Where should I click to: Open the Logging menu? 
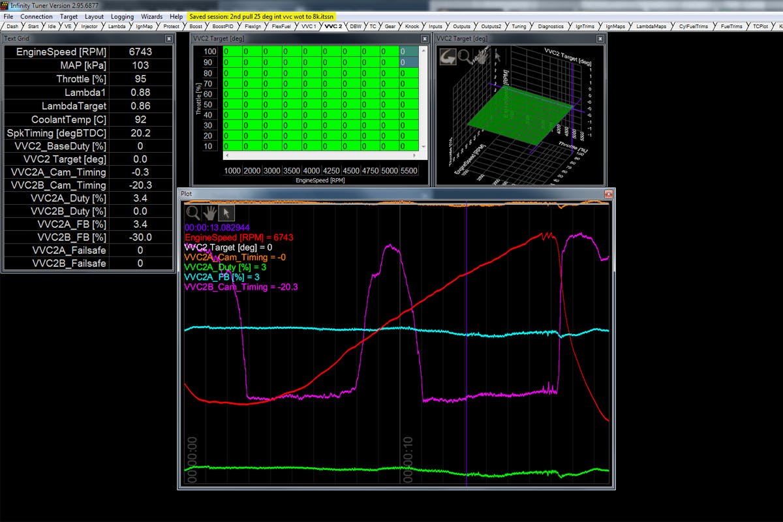click(122, 16)
